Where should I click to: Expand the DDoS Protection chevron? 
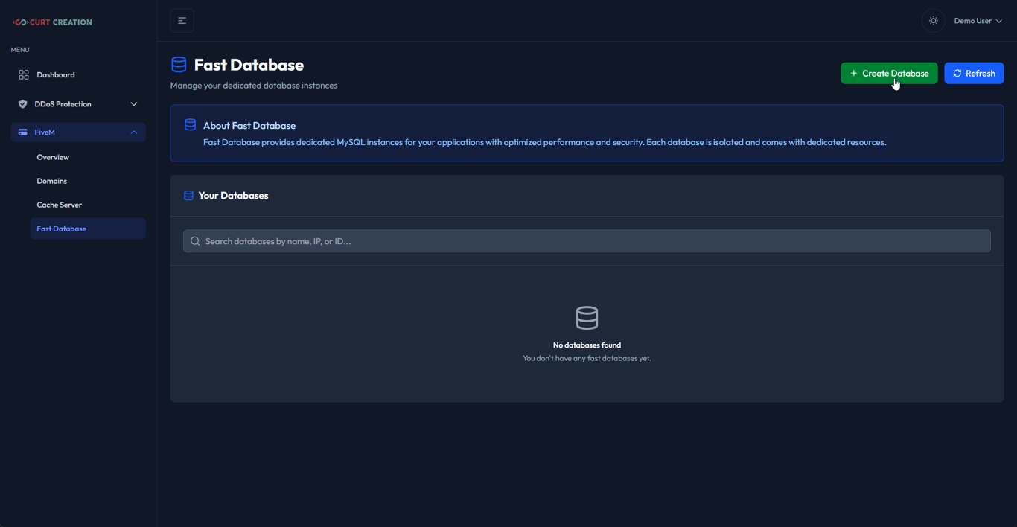(x=134, y=104)
